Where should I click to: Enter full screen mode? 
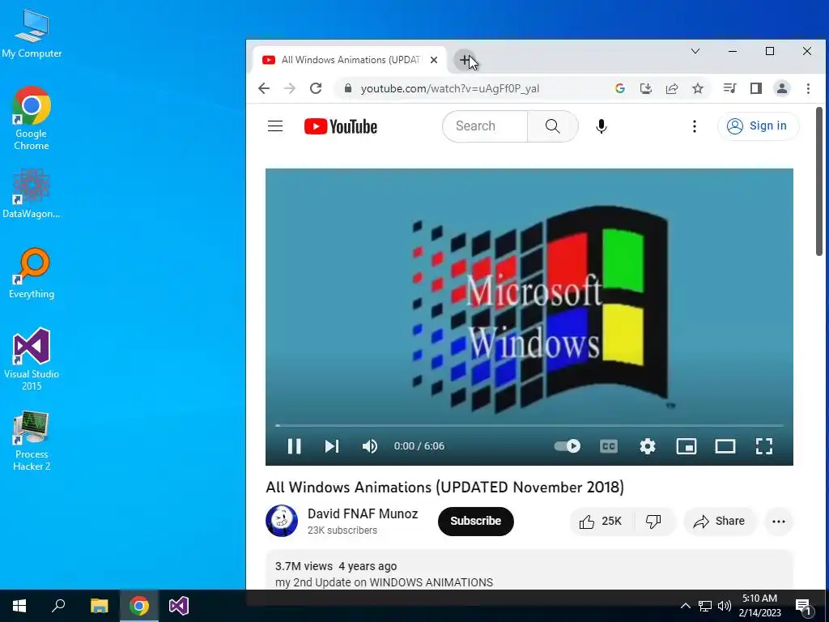click(764, 446)
